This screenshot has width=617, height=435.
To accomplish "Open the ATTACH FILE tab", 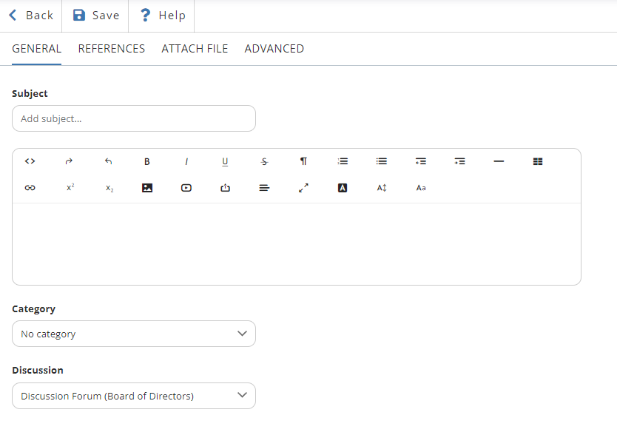I will [195, 49].
